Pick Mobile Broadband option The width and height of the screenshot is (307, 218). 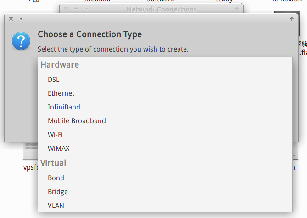click(x=77, y=120)
